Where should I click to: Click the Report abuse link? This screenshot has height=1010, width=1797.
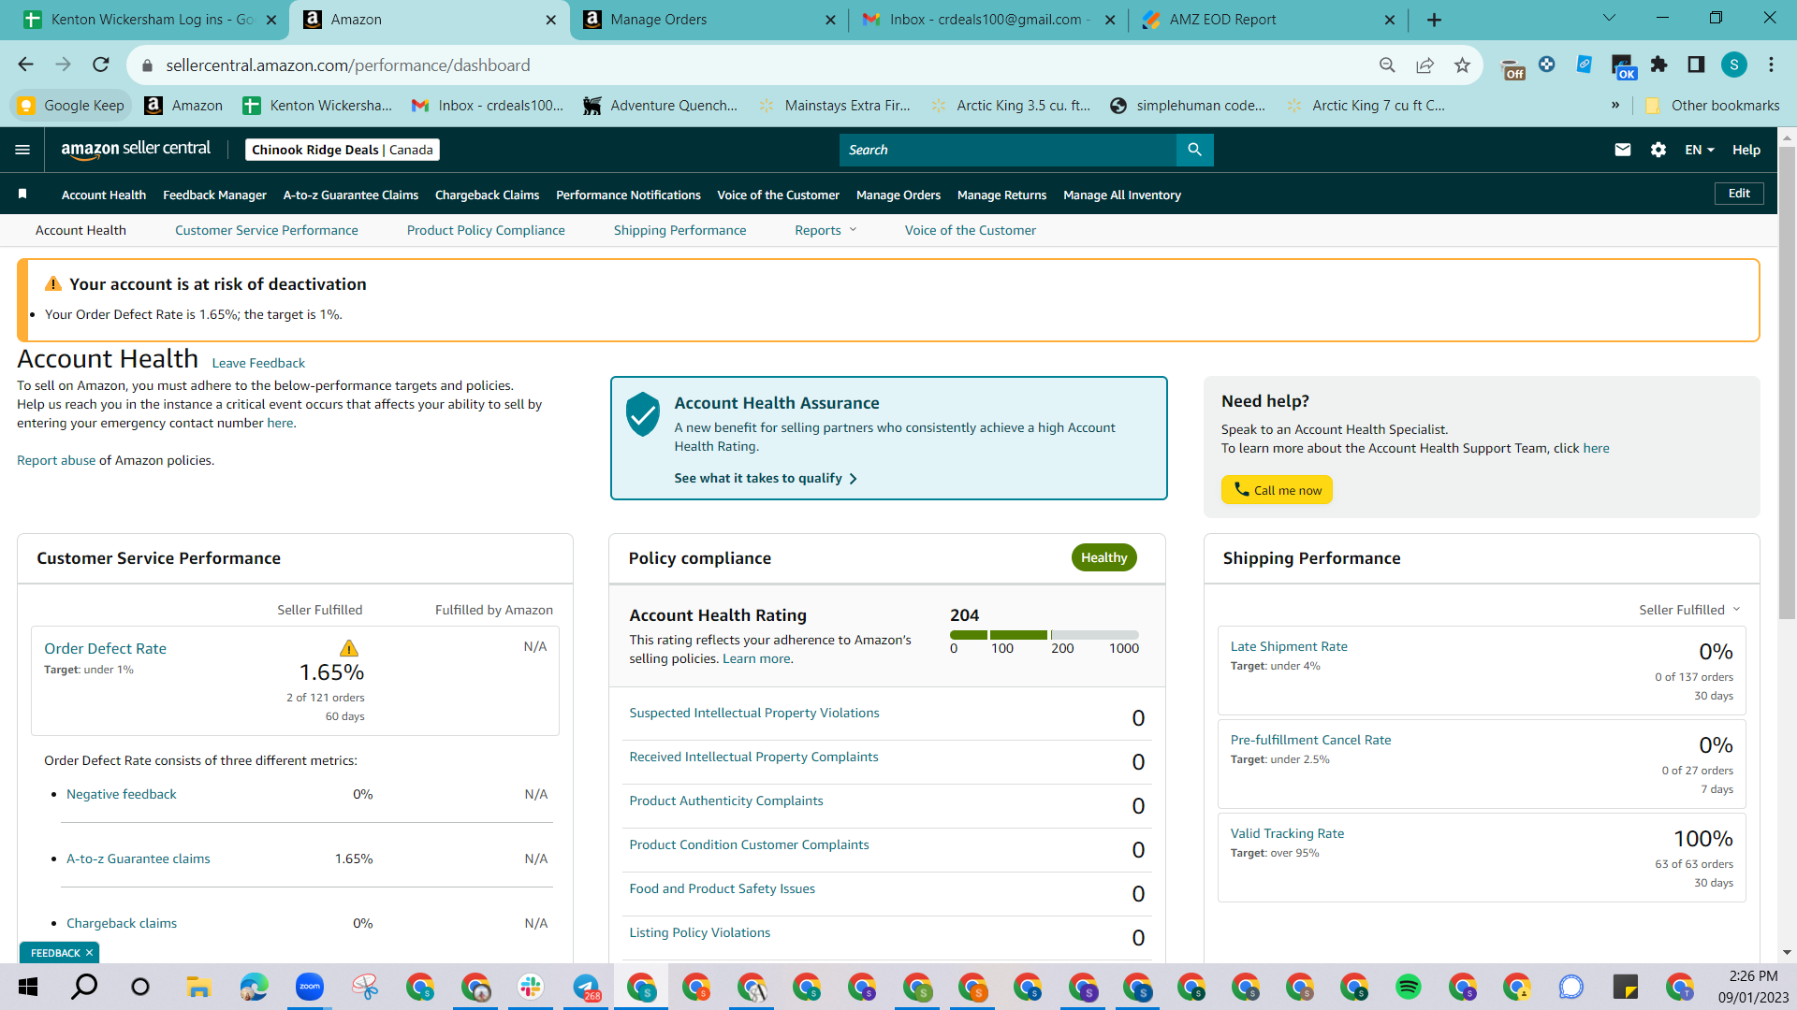[56, 460]
